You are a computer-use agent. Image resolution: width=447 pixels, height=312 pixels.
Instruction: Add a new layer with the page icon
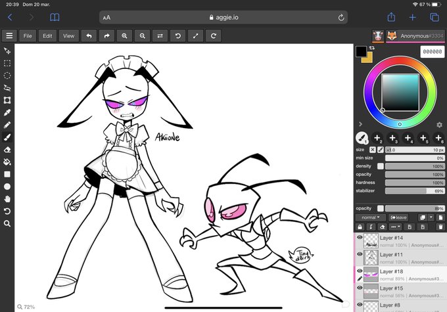440,217
